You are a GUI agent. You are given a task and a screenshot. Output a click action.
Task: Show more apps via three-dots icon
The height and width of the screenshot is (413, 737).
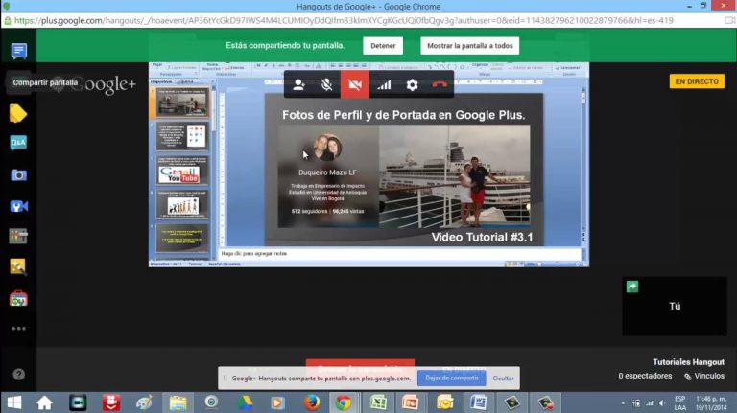18,329
